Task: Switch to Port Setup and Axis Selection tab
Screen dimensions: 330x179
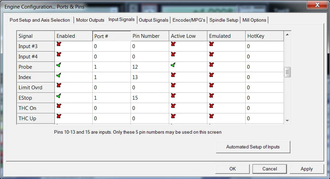Action: coord(40,20)
